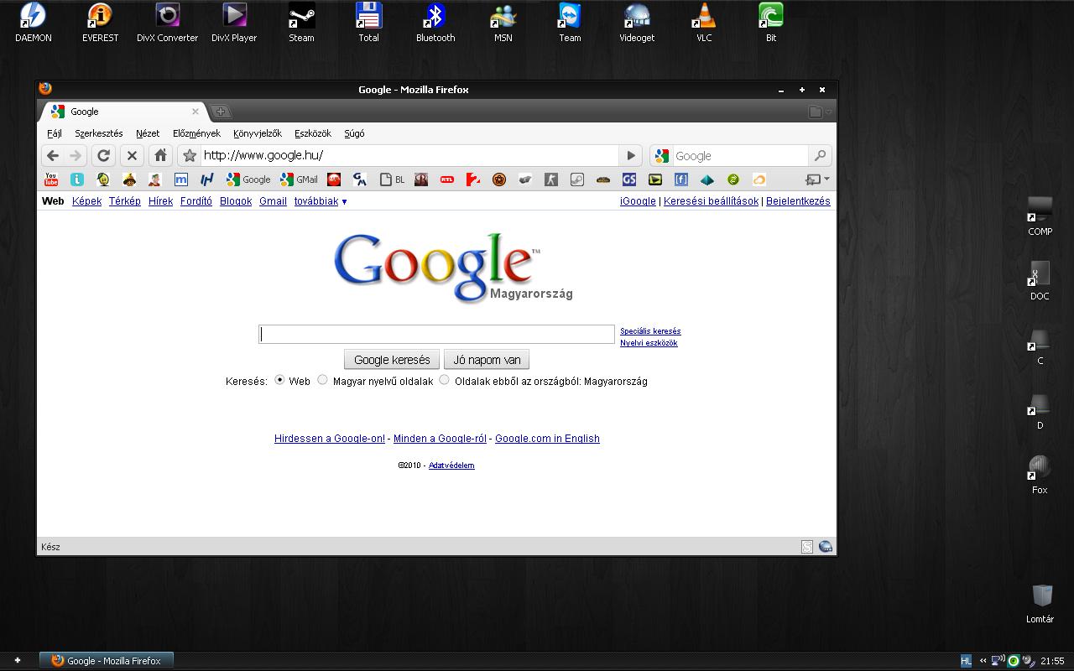Image resolution: width=1074 pixels, height=671 pixels.
Task: Click the magnifier icon in search box
Action: coord(820,155)
